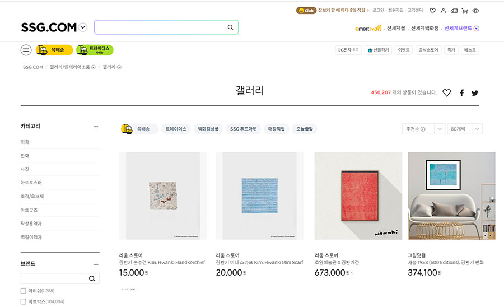
Task: Share this page via Twitter icon
Action: [475, 93]
